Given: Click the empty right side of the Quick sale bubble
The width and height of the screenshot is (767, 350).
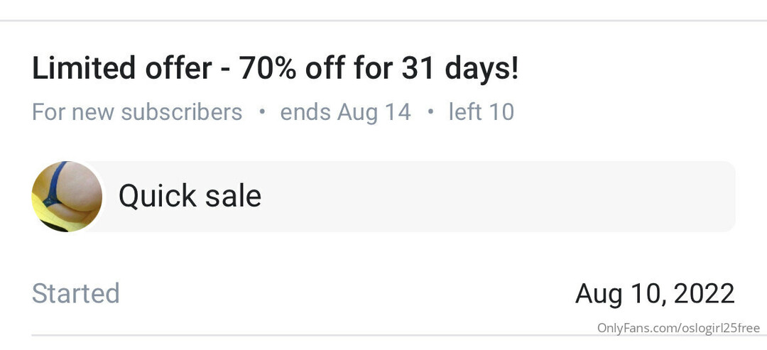Looking at the screenshot, I should (533, 196).
